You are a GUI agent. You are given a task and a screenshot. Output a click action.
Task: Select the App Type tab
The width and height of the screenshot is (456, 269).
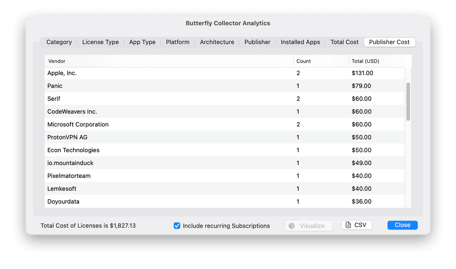pos(142,42)
